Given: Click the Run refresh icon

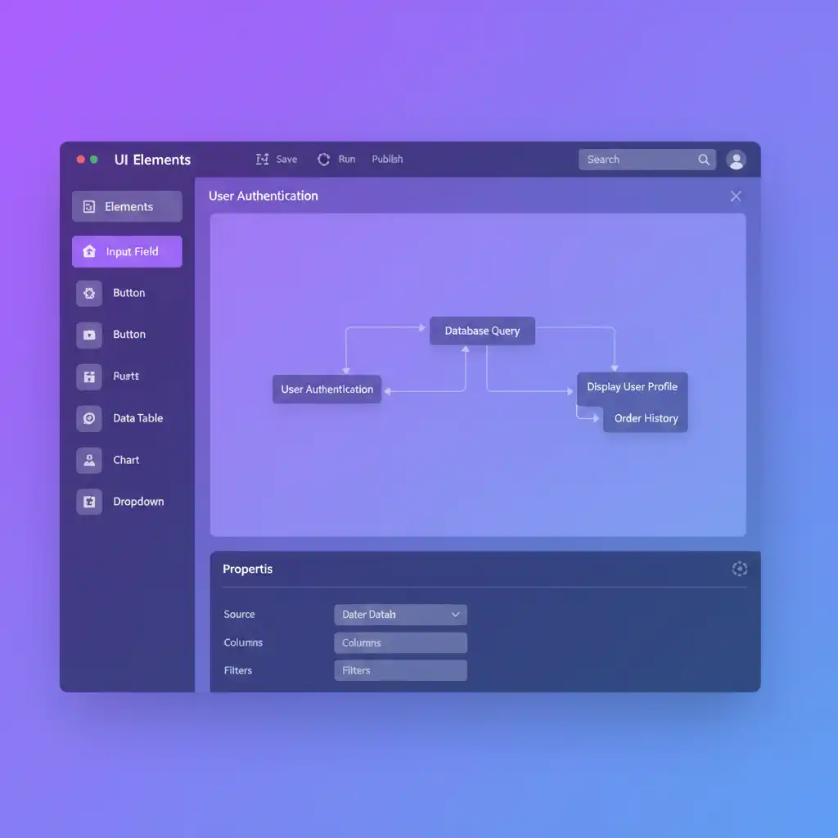Looking at the screenshot, I should pos(323,160).
